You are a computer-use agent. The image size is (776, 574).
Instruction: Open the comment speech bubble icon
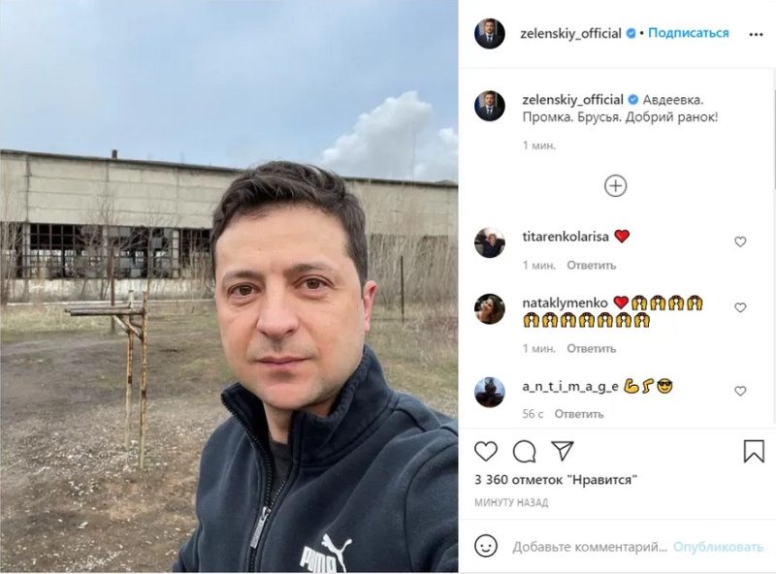point(524,451)
